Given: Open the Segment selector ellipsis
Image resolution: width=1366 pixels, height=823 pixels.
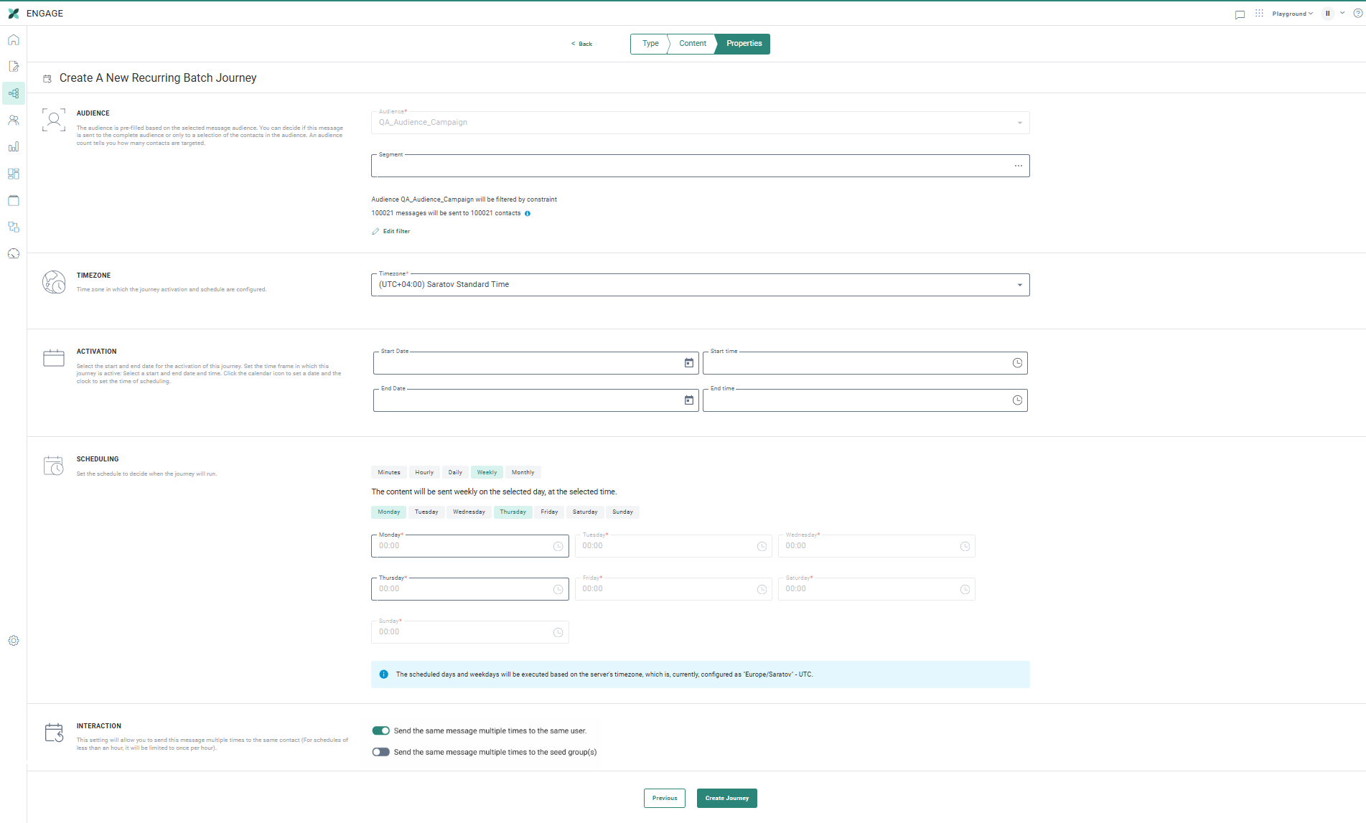Looking at the screenshot, I should click(1018, 166).
